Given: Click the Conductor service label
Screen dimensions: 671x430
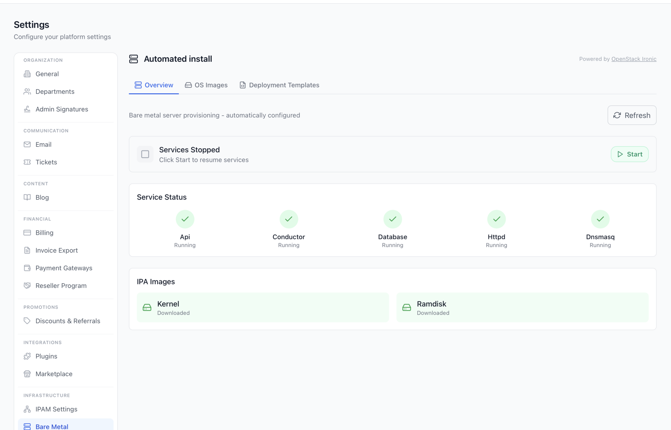Looking at the screenshot, I should click(289, 236).
